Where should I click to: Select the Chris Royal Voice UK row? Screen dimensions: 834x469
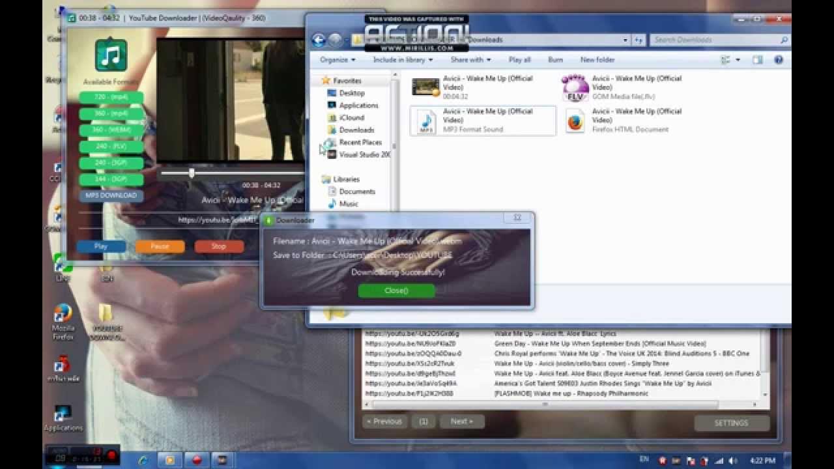[x=561, y=354]
